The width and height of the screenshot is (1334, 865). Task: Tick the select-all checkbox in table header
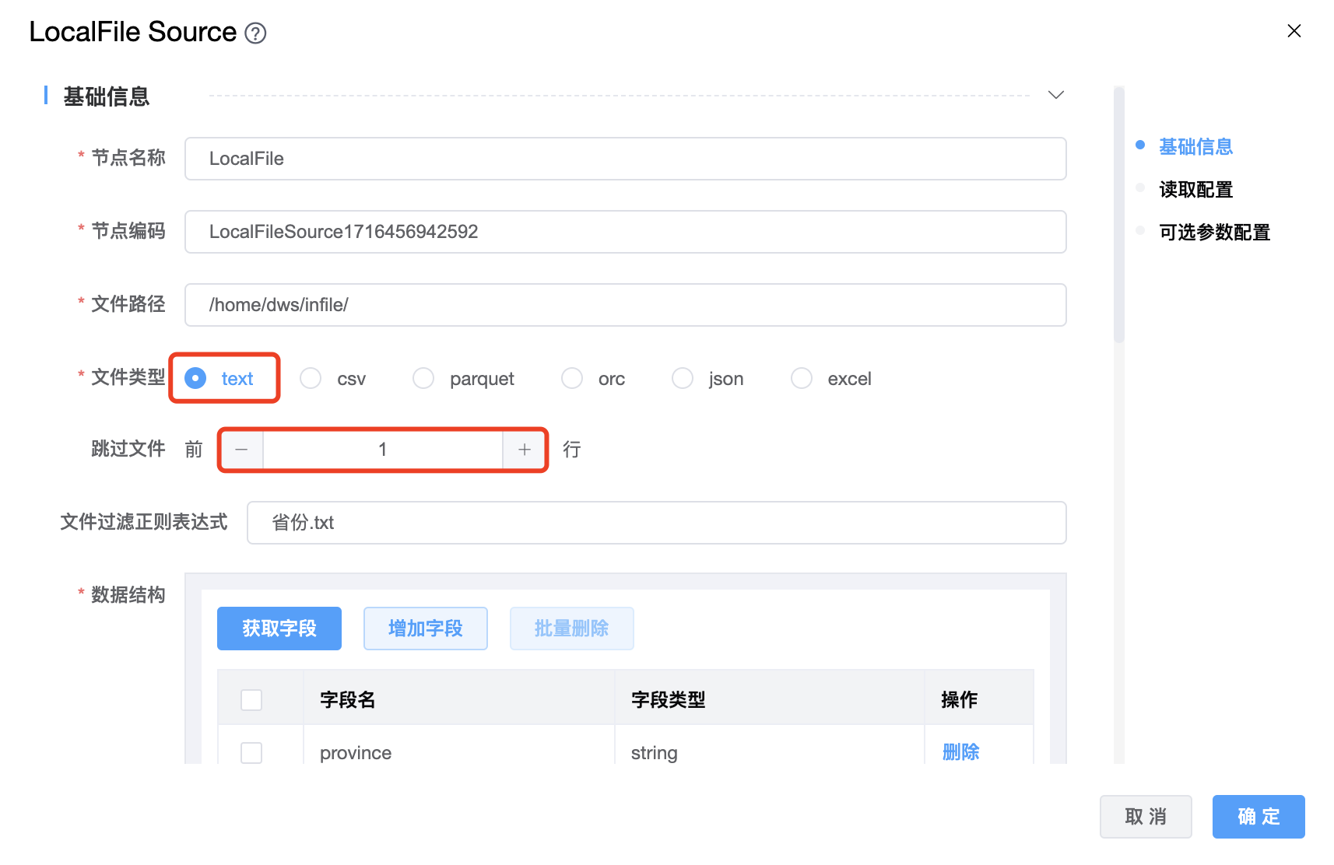tap(251, 700)
